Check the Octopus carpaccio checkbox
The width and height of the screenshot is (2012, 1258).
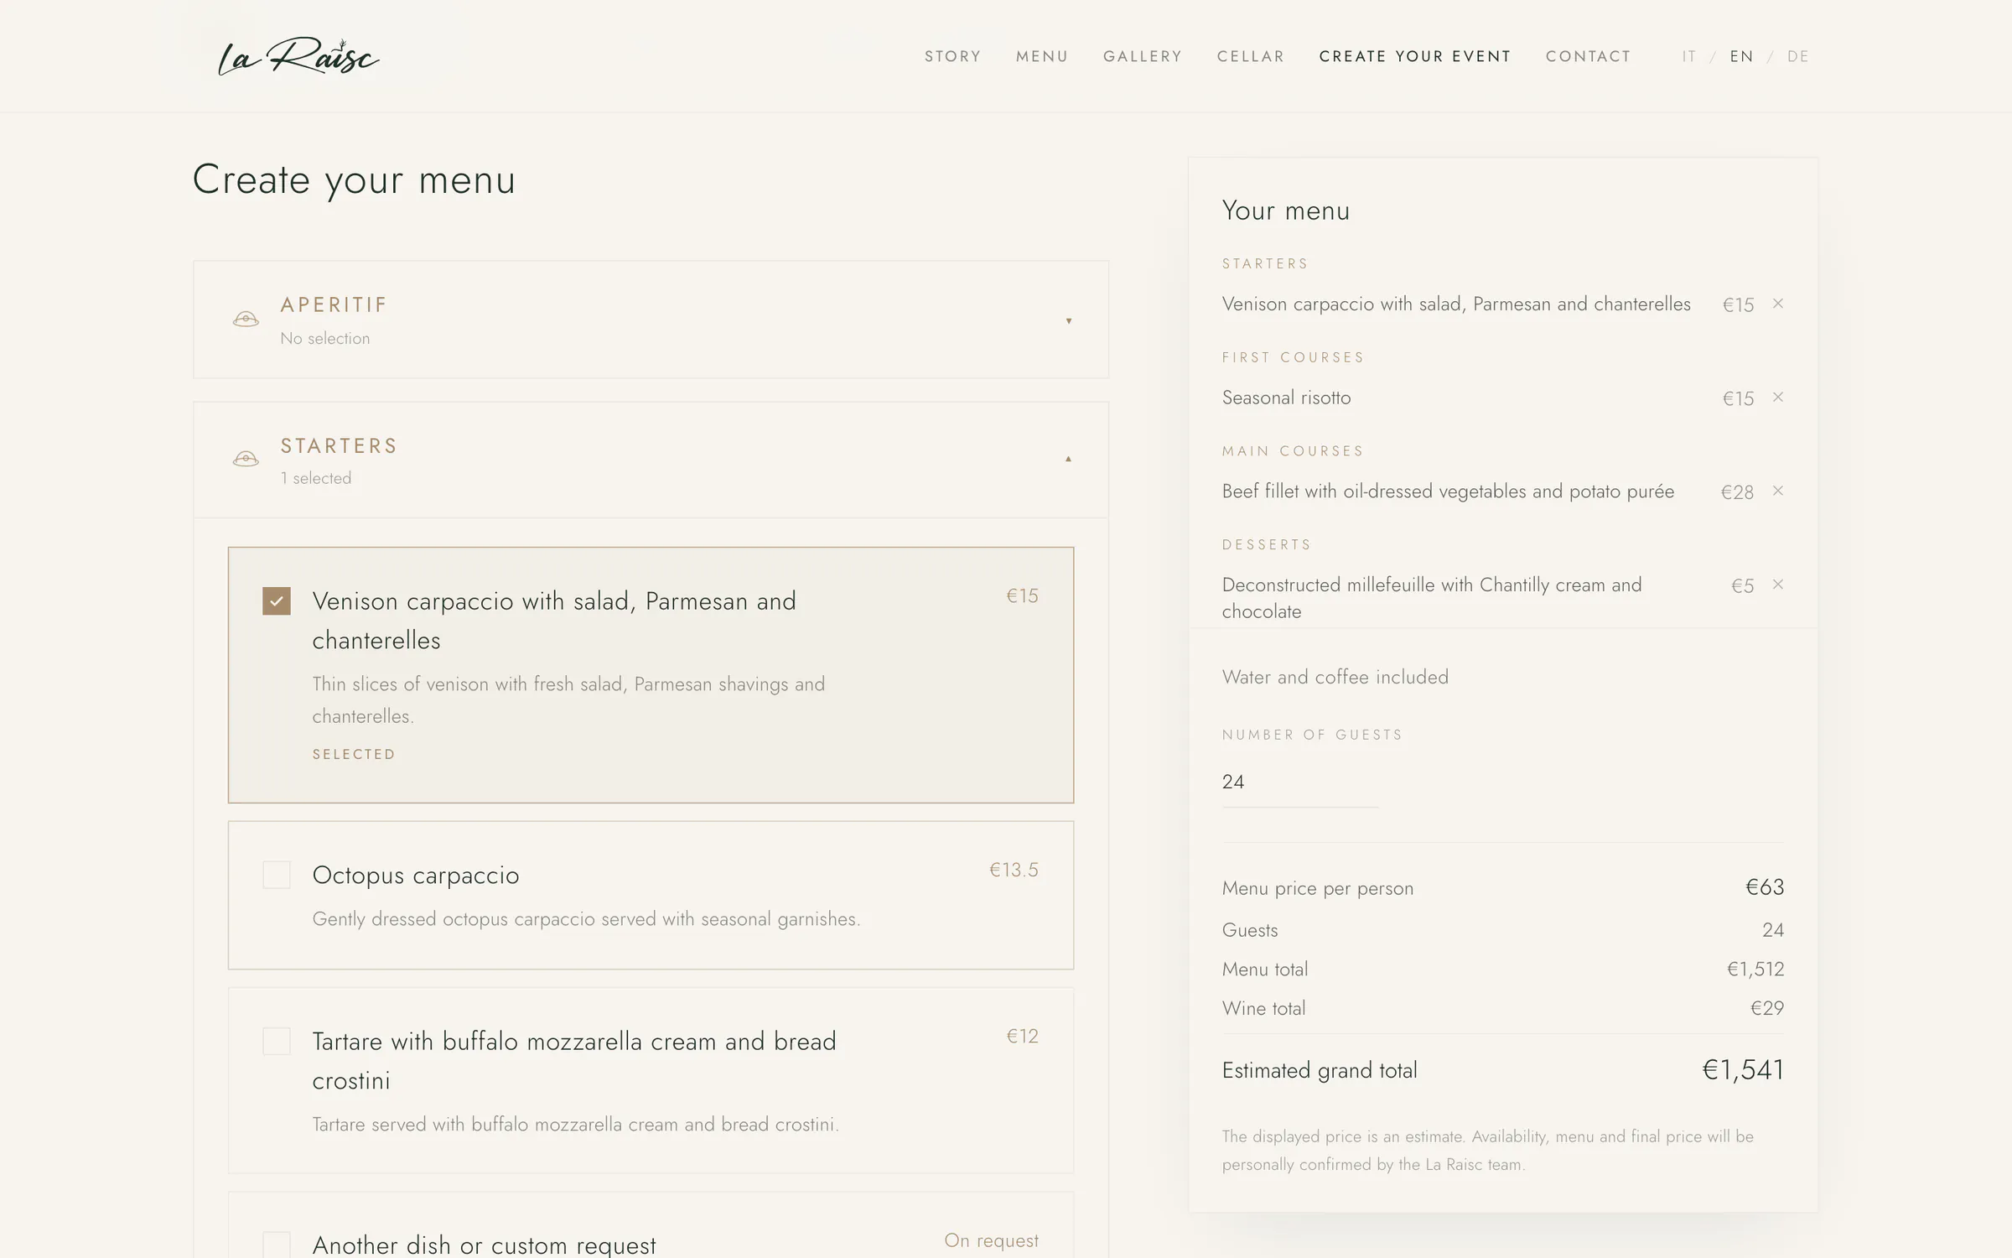[x=277, y=875]
